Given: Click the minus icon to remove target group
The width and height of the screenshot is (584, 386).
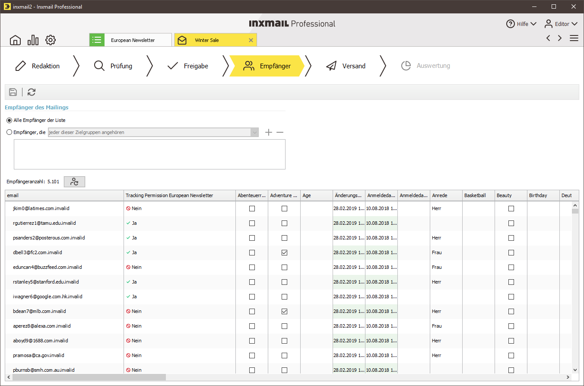Looking at the screenshot, I should click(280, 132).
